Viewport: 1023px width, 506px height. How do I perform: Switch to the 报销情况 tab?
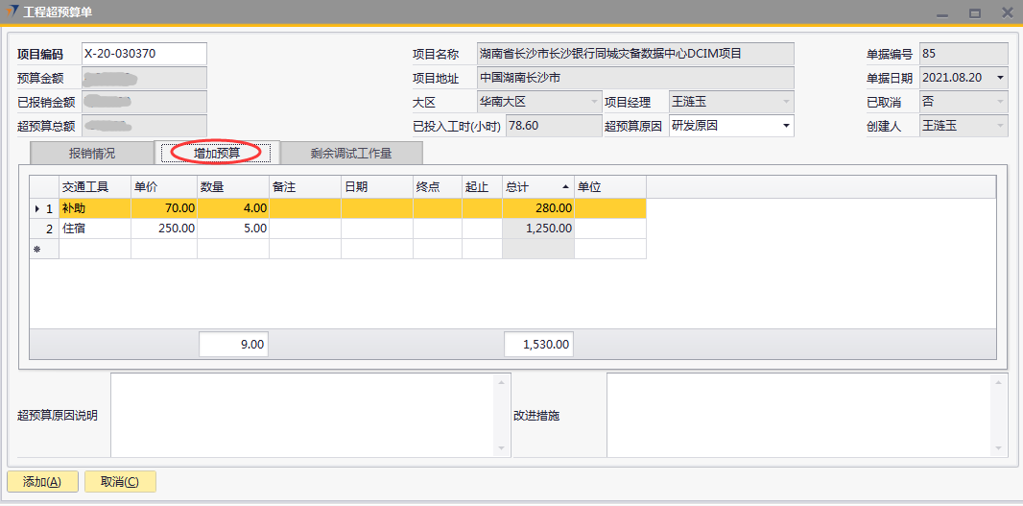pyautogui.click(x=91, y=153)
